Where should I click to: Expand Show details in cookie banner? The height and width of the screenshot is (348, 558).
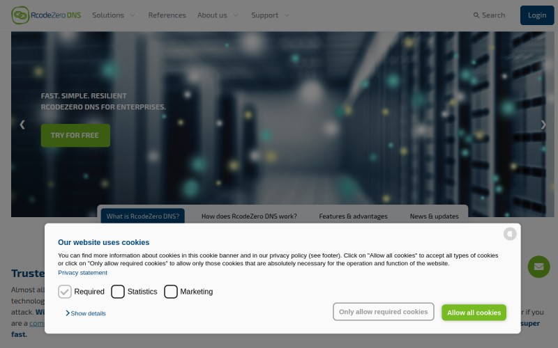pyautogui.click(x=85, y=313)
